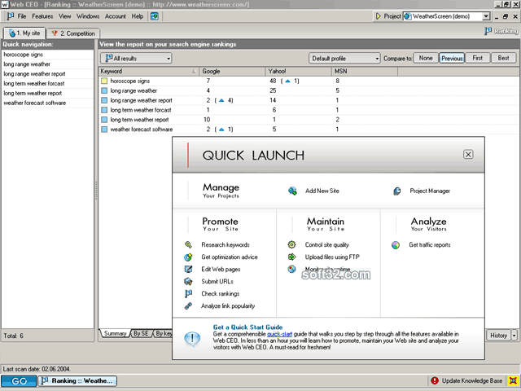
Task: Open the Features menu
Action: tap(42, 16)
